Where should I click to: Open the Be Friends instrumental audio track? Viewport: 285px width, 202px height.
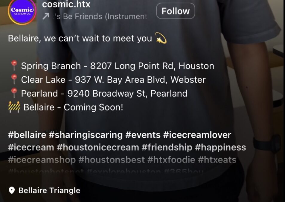click(x=100, y=16)
